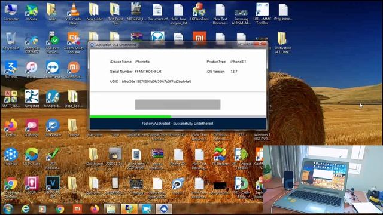Click the iOS Version value 13.7
Viewport: 383px width, 215px height.
click(234, 72)
